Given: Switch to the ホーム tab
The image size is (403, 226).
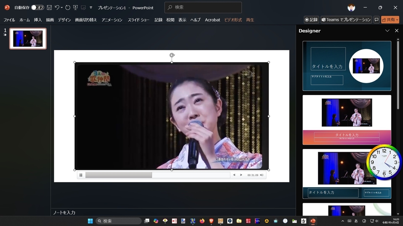Looking at the screenshot, I should [x=25, y=20].
